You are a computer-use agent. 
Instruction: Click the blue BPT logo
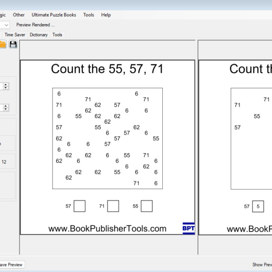(x=189, y=228)
